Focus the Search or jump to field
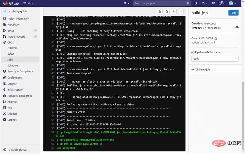The image size is (245, 154). 162,3
